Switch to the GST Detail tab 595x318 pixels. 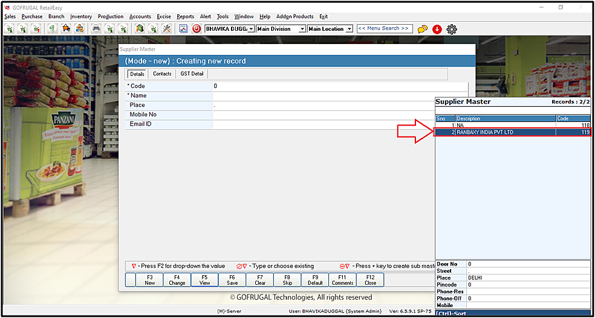click(192, 74)
